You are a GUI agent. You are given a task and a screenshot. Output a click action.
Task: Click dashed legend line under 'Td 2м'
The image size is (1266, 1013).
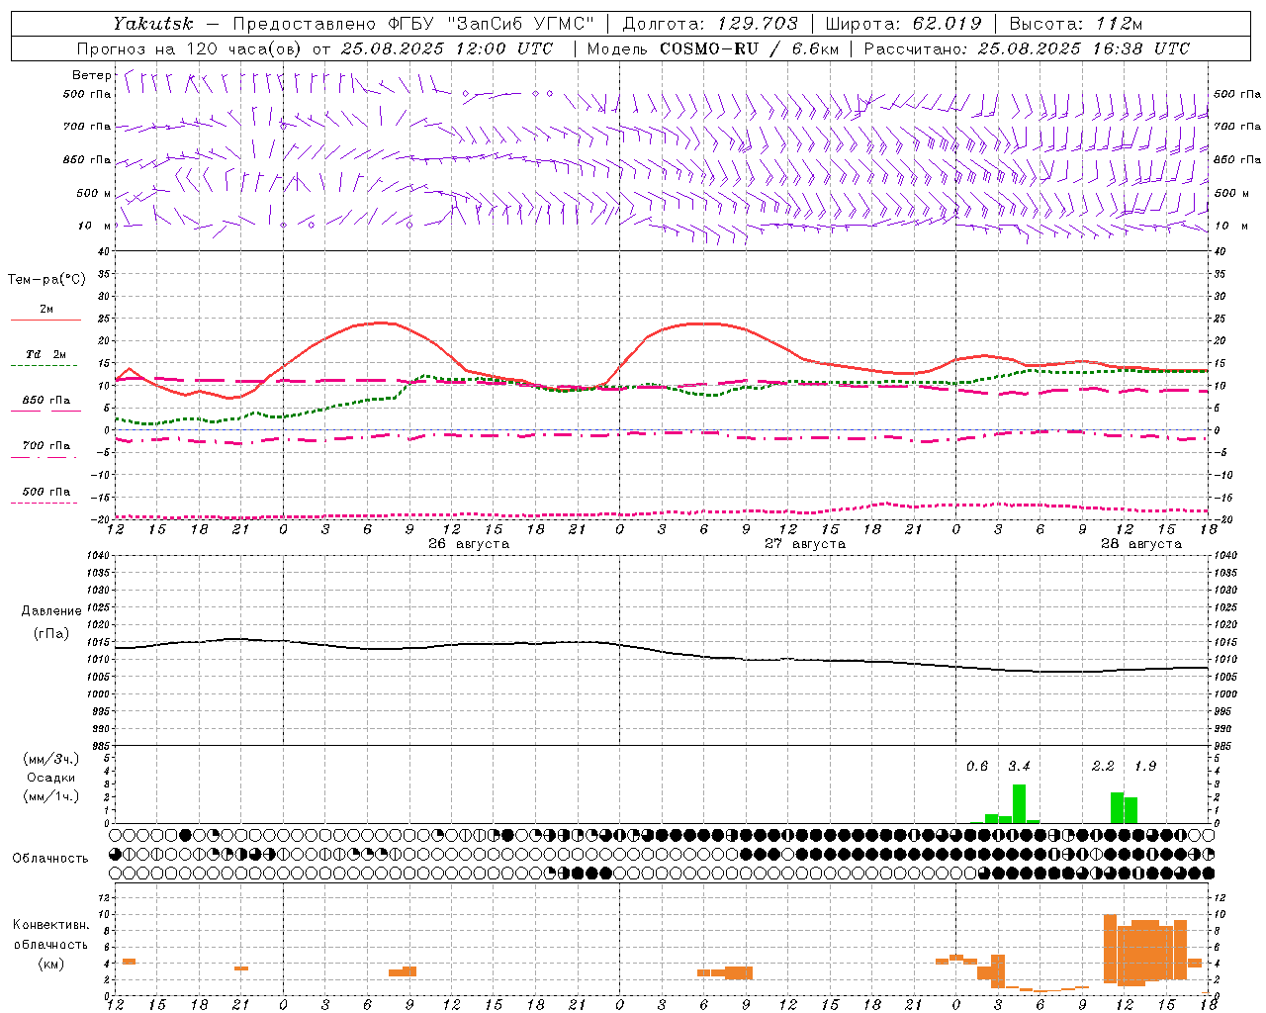[x=44, y=366]
